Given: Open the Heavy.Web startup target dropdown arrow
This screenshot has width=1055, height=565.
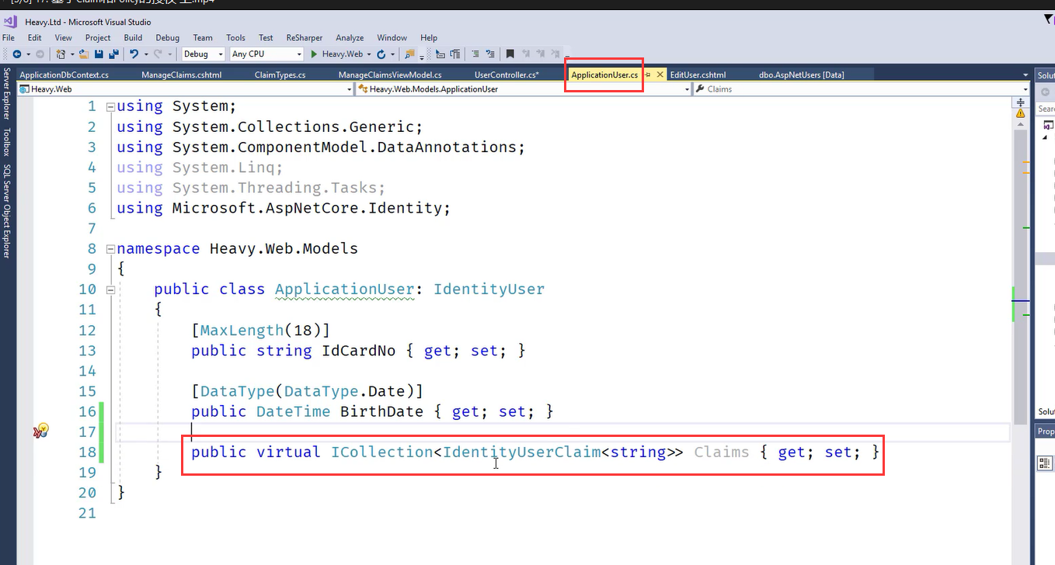Looking at the screenshot, I should (368, 54).
